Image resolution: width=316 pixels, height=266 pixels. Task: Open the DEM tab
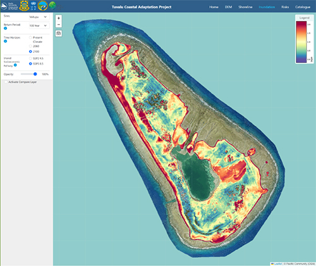(228, 7)
